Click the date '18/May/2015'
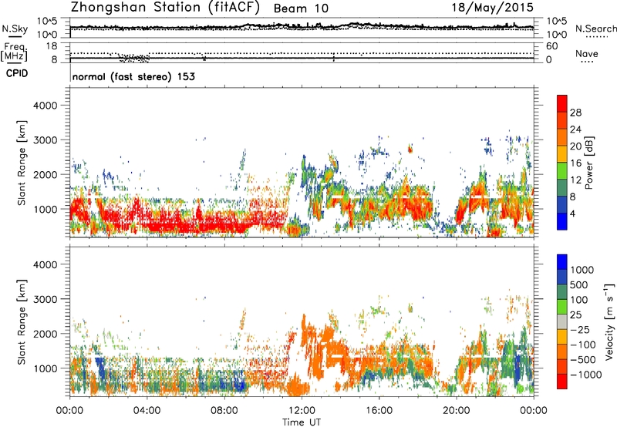The image size is (617, 427). (x=492, y=7)
